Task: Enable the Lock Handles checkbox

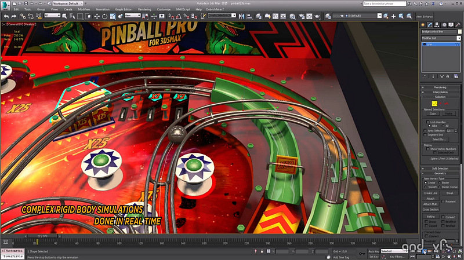Action: pyautogui.click(x=428, y=122)
